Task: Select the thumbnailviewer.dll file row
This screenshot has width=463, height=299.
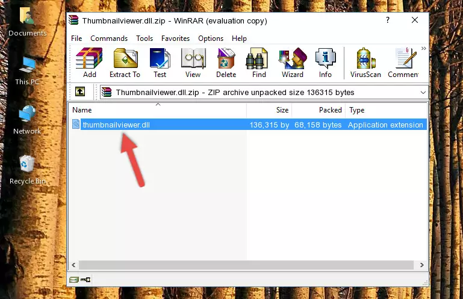Action: 249,125
